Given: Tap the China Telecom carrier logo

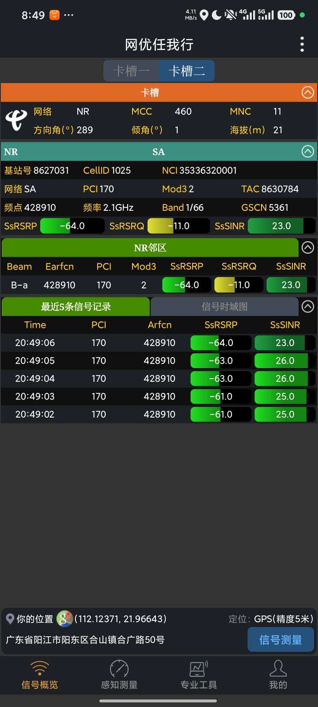Looking at the screenshot, I should (x=16, y=121).
